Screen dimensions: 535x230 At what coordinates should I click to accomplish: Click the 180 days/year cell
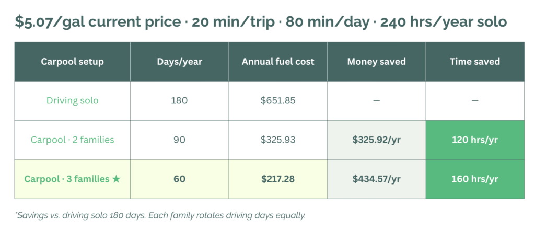click(179, 100)
